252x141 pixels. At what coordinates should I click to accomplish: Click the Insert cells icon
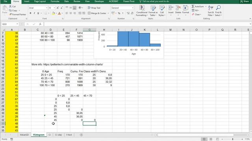click(170, 8)
